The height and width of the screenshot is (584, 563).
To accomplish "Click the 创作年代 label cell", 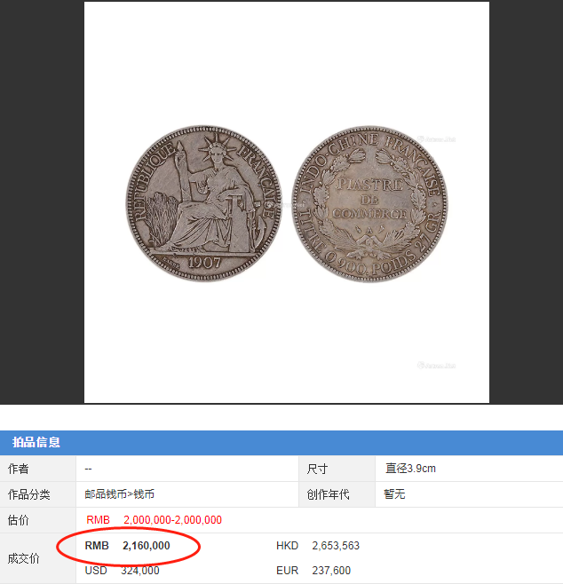I will 337,494.
